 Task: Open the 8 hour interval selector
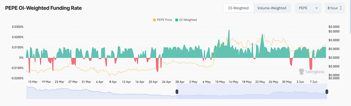click(334, 8)
